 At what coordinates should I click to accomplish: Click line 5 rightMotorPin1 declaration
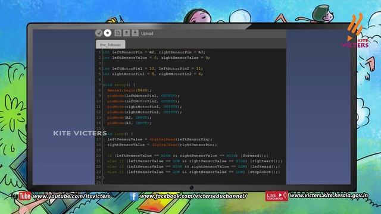click(152, 74)
